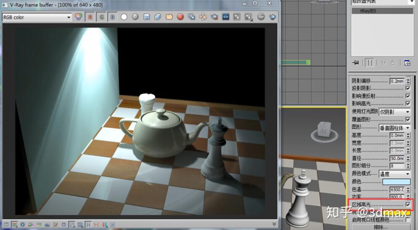418x230 pixels.
Task: Toggle 投影阴影 checkbox
Action: [x=408, y=88]
